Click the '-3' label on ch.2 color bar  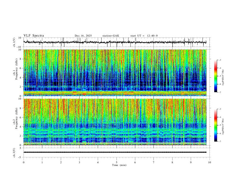tap(220, 109)
